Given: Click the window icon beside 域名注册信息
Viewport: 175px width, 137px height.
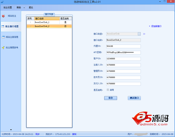Looking at the screenshot, I should (3, 37).
